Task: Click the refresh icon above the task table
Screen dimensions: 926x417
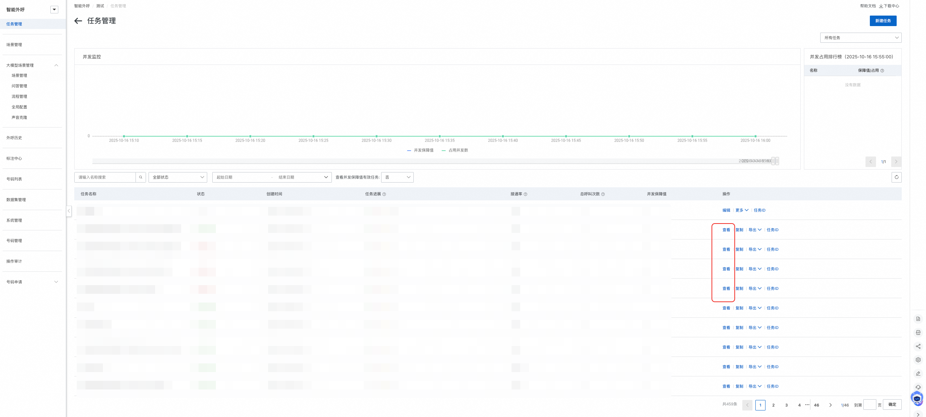Action: [x=896, y=177]
